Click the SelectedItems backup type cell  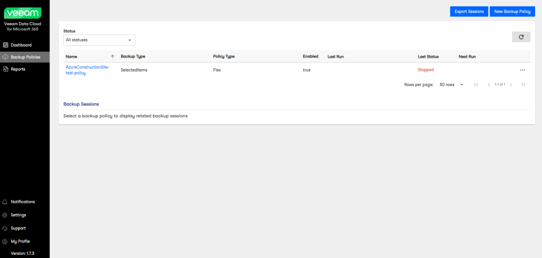[x=134, y=70]
